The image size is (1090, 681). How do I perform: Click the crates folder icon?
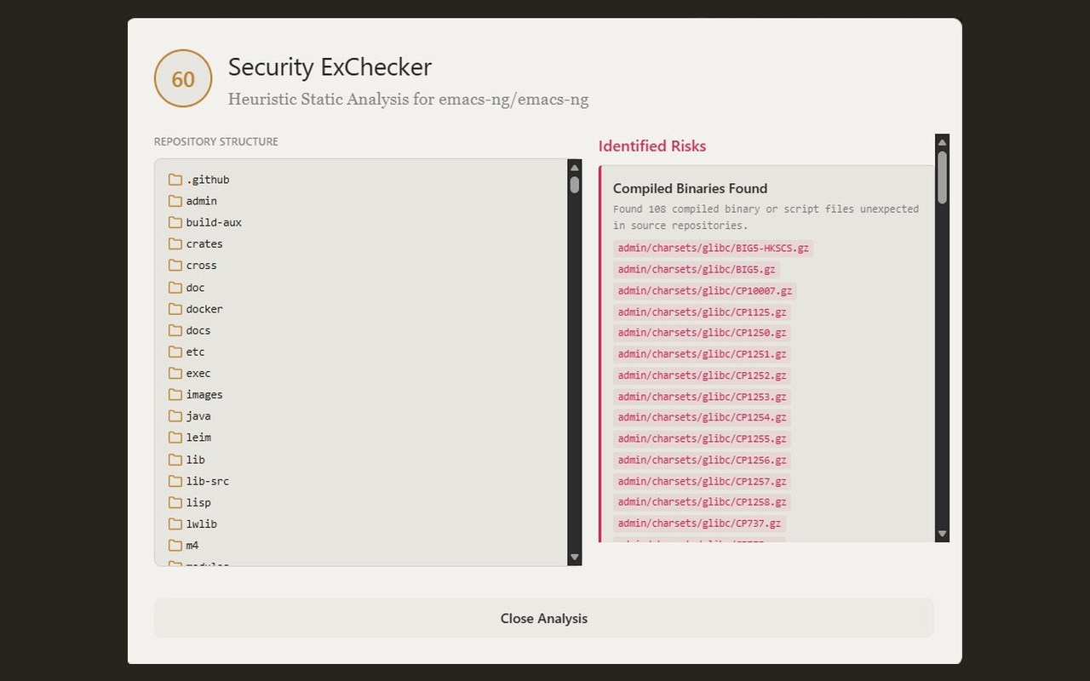click(175, 243)
